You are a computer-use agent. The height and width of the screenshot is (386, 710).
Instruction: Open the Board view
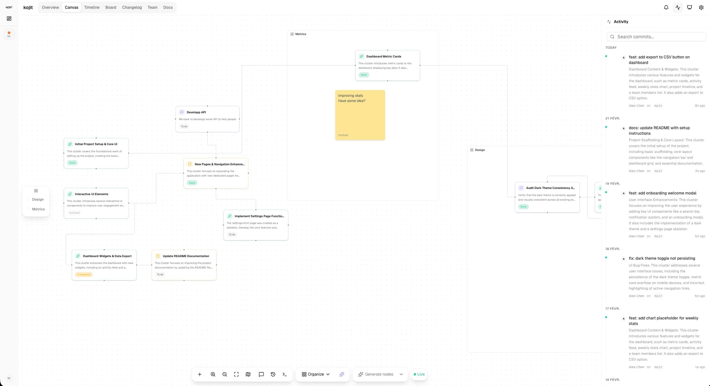click(111, 7)
